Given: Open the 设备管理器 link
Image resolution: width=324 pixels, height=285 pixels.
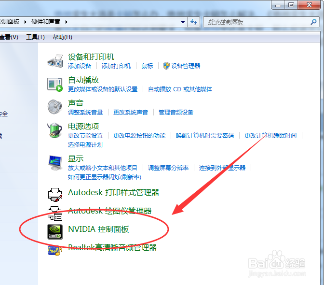Looking at the screenshot, I should click(186, 66).
